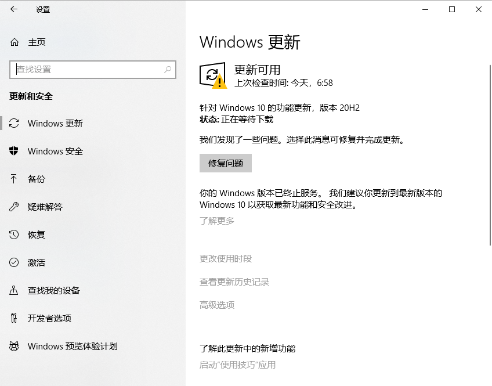Click the 疑难解答 wrench icon
The image size is (492, 386).
pyautogui.click(x=14, y=207)
